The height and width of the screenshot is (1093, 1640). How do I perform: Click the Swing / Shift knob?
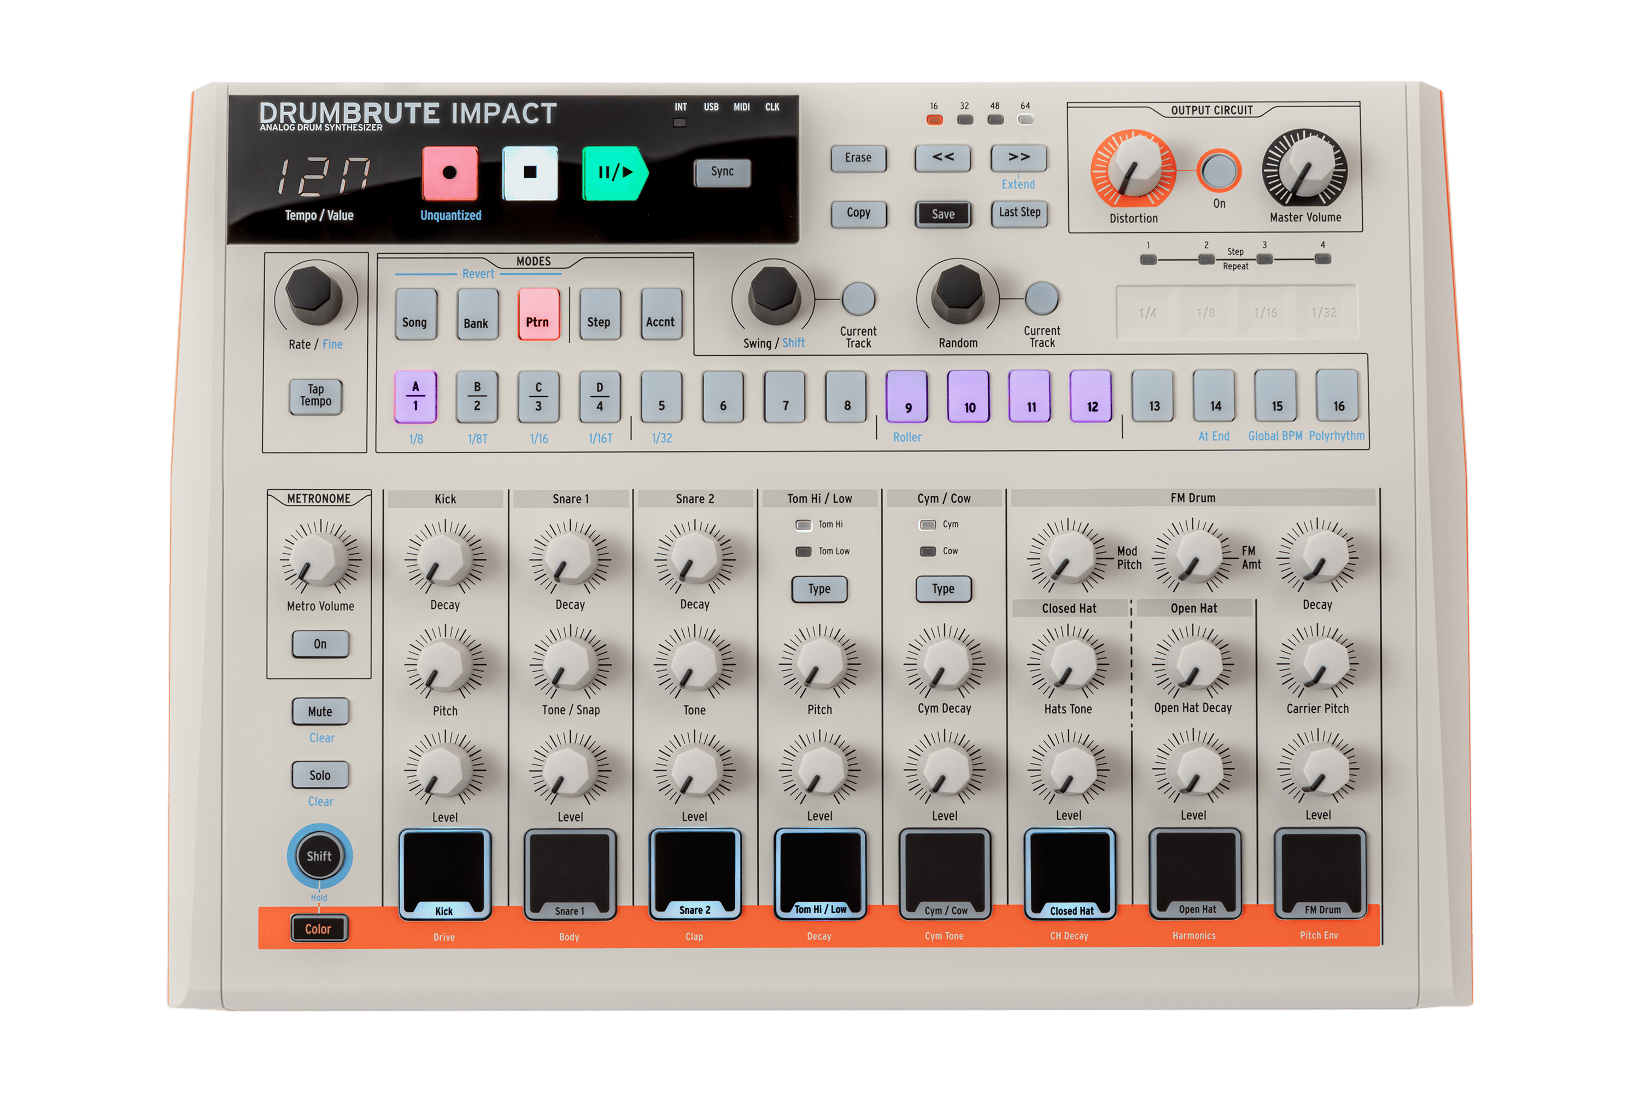[x=774, y=294]
